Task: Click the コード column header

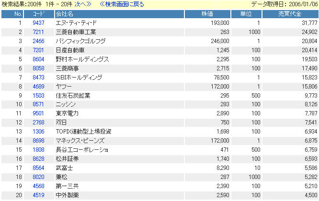Action: 39,14
